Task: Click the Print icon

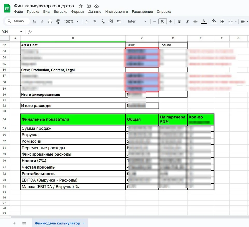Action: (x=50, y=22)
